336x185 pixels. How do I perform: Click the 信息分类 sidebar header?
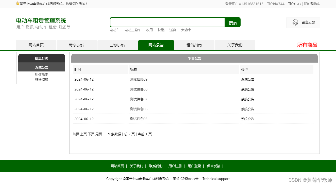click(x=42, y=58)
